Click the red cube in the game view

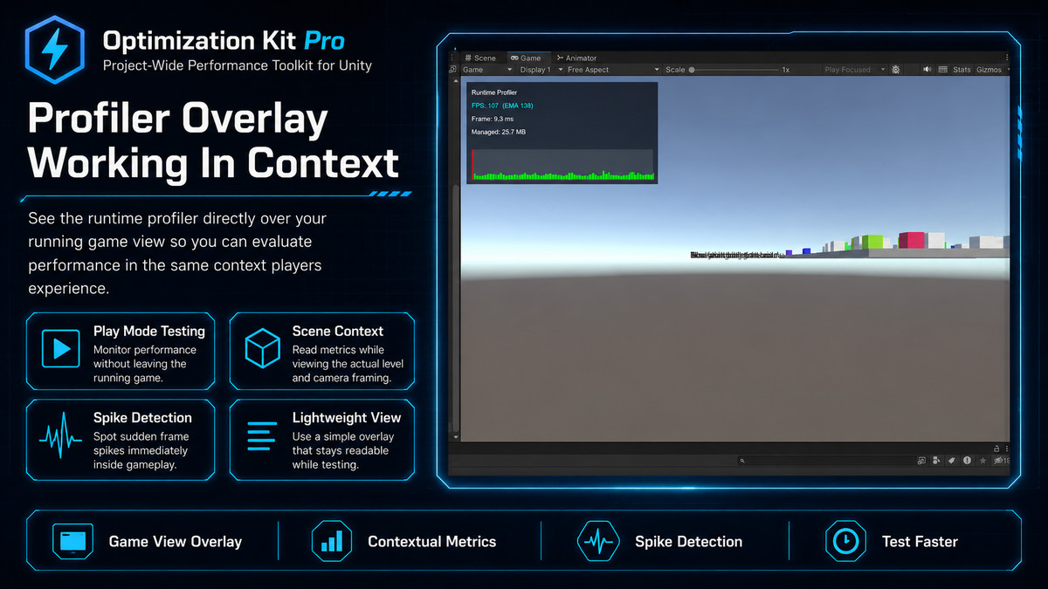tap(912, 241)
